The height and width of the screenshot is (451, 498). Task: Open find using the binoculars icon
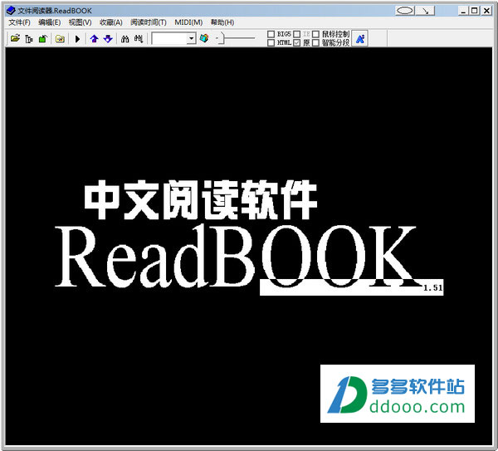[x=124, y=39]
